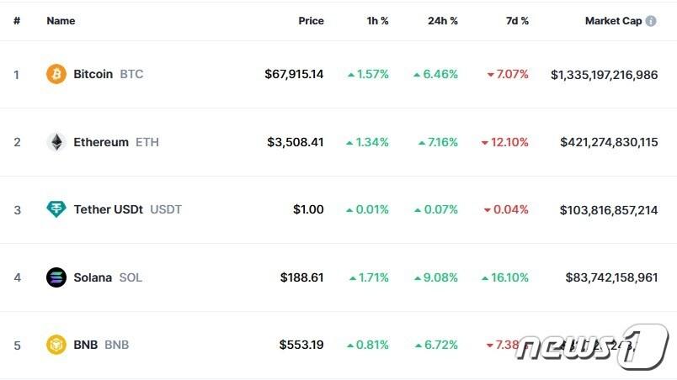Sort the table by Price column
Viewport: 677px width, 380px height.
311,21
